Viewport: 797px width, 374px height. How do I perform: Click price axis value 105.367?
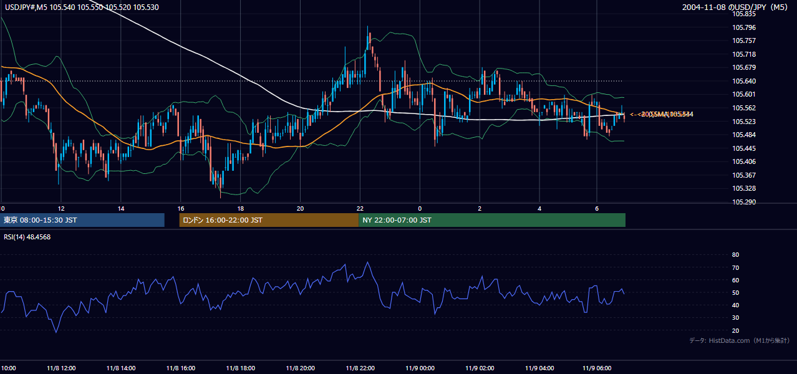744,175
